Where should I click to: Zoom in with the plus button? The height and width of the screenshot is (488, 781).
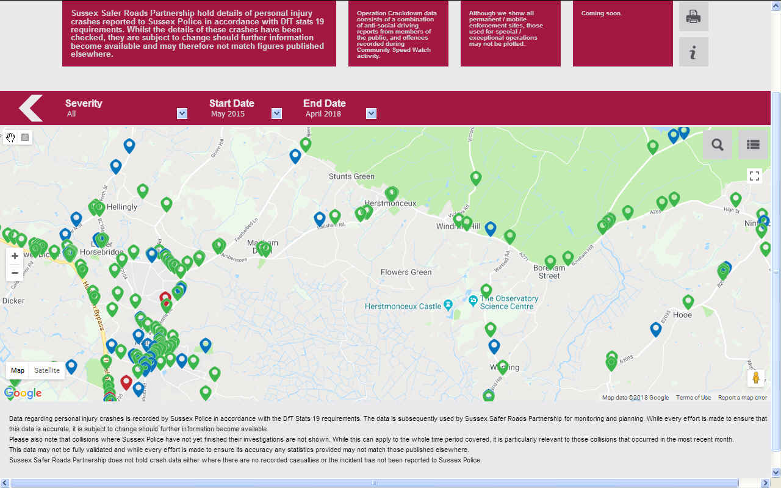(15, 256)
